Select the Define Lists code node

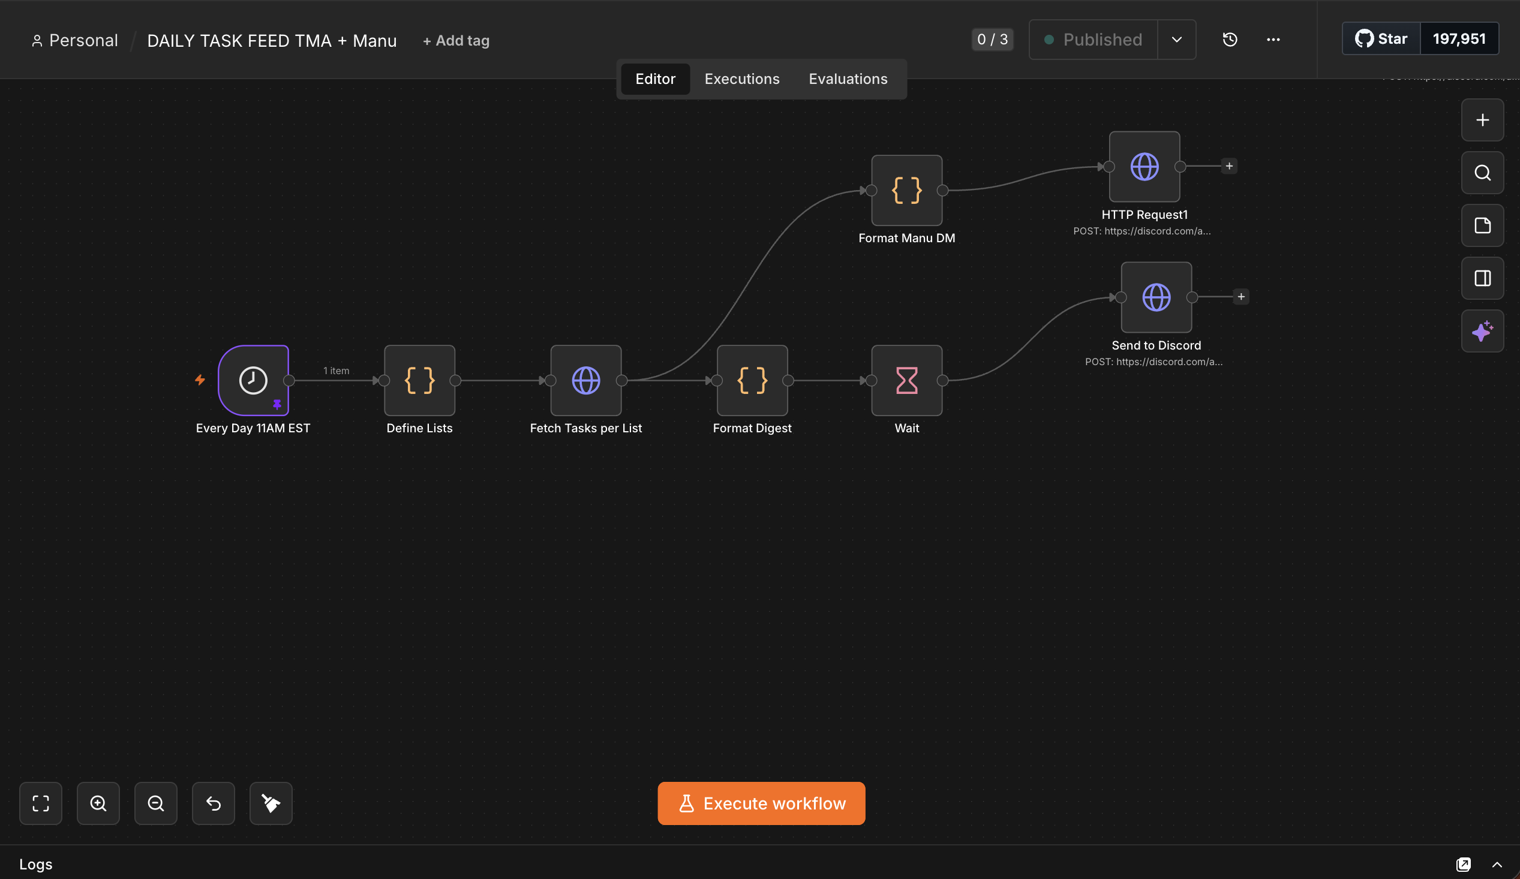[420, 380]
